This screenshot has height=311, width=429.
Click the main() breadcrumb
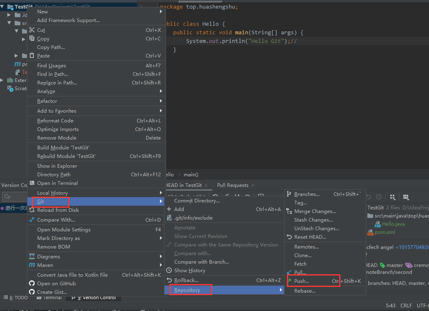(191, 175)
